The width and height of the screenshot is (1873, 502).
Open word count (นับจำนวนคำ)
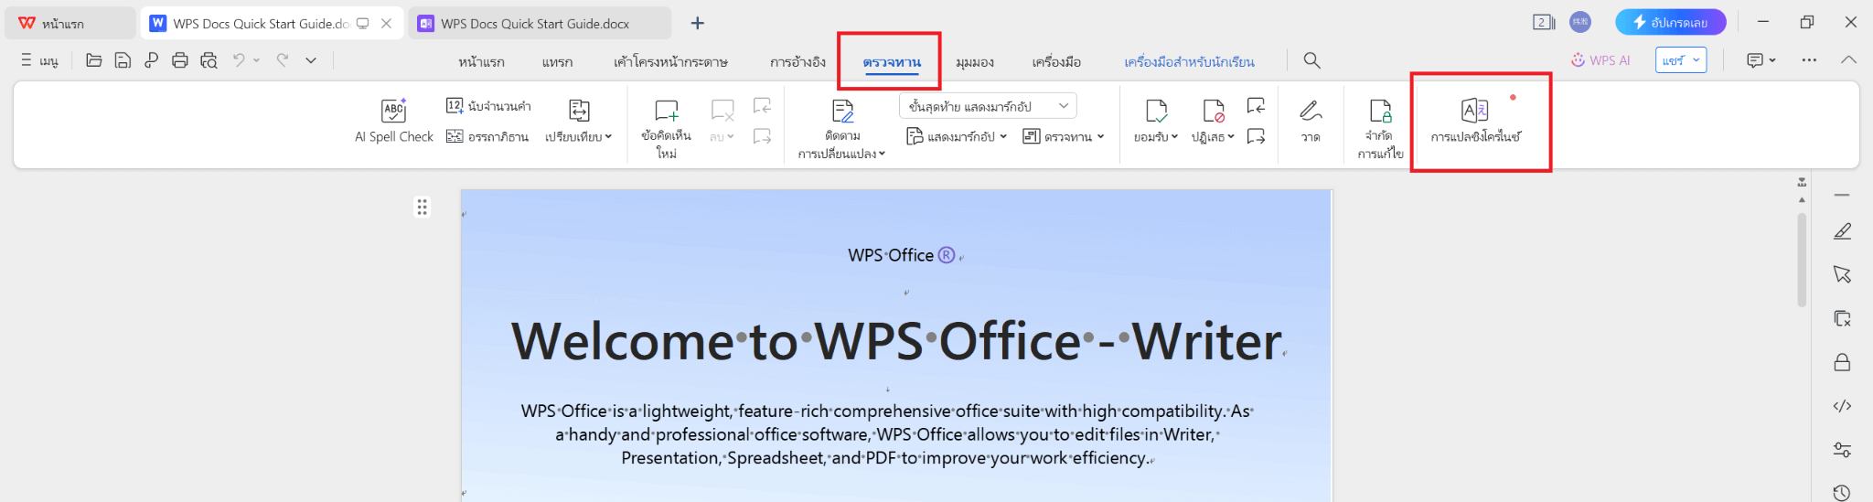(488, 106)
